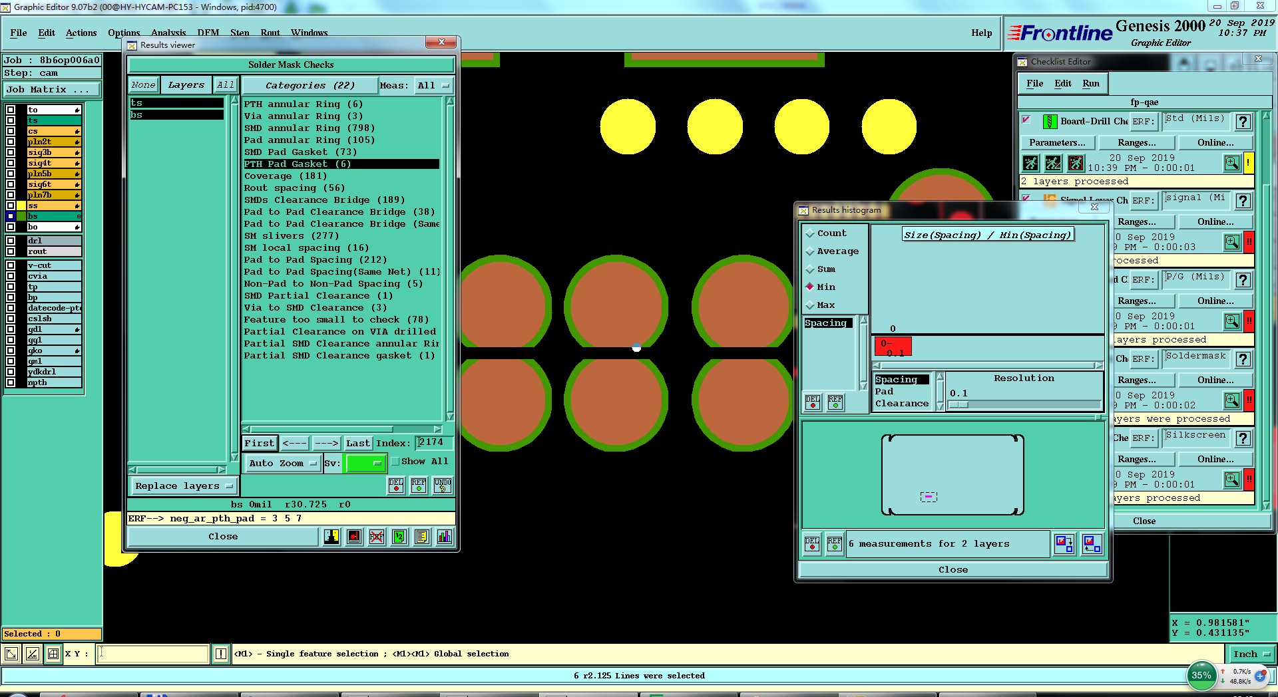Click the red disk icon beside Close
The image size is (1278, 697).
354,537
